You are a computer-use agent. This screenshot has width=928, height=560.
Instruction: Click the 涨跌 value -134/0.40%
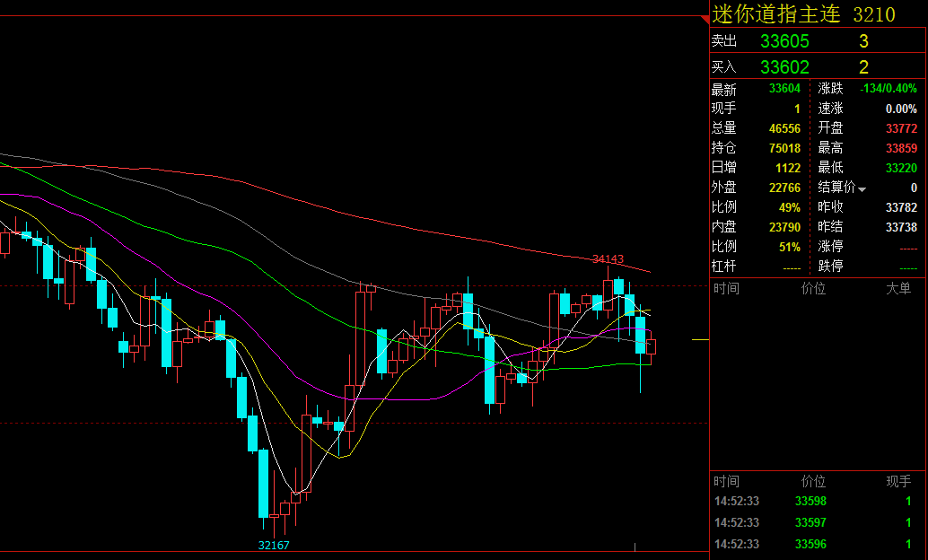[x=888, y=89]
